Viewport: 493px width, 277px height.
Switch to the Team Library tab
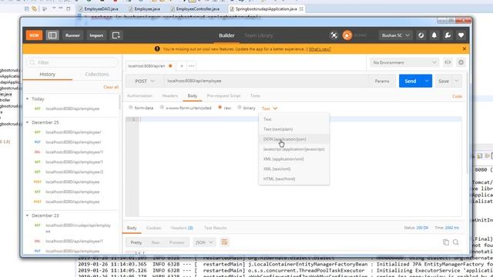pyautogui.click(x=259, y=35)
